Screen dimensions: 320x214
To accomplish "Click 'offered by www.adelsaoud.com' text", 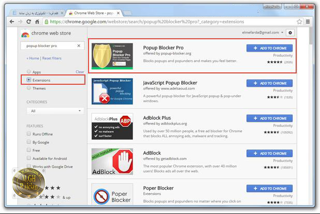I will pyautogui.click(x=169, y=88).
